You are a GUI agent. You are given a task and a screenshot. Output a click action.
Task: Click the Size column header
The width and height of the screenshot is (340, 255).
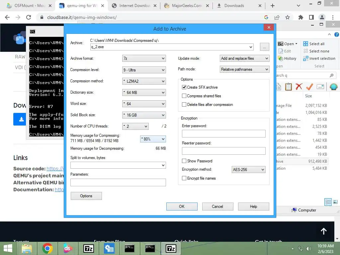point(308,96)
